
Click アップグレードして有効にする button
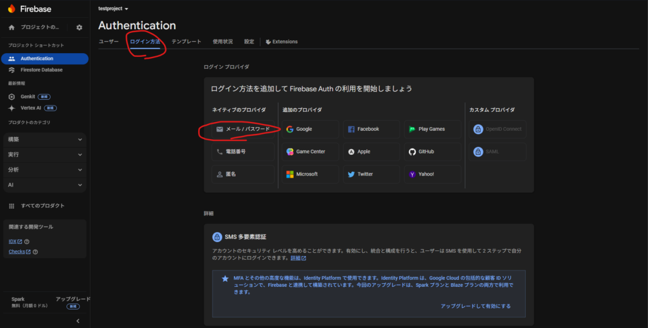tap(476, 306)
